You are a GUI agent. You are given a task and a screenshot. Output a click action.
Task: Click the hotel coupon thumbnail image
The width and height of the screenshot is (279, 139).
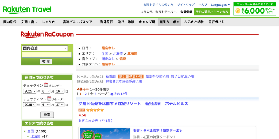point(105,133)
